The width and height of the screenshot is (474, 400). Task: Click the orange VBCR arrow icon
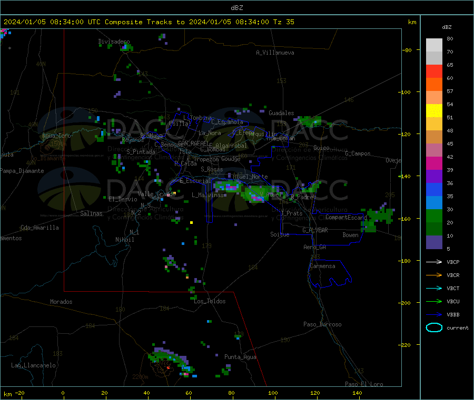434,275
